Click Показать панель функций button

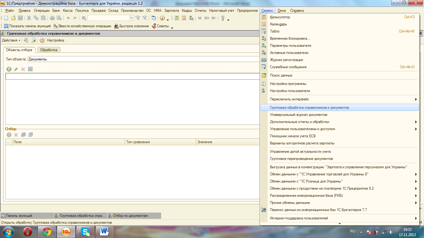(27, 26)
